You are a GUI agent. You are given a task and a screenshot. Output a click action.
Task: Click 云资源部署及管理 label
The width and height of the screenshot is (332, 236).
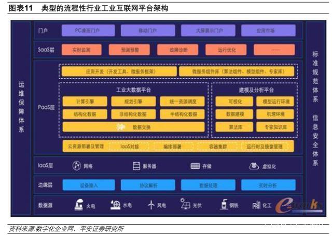[85, 146]
